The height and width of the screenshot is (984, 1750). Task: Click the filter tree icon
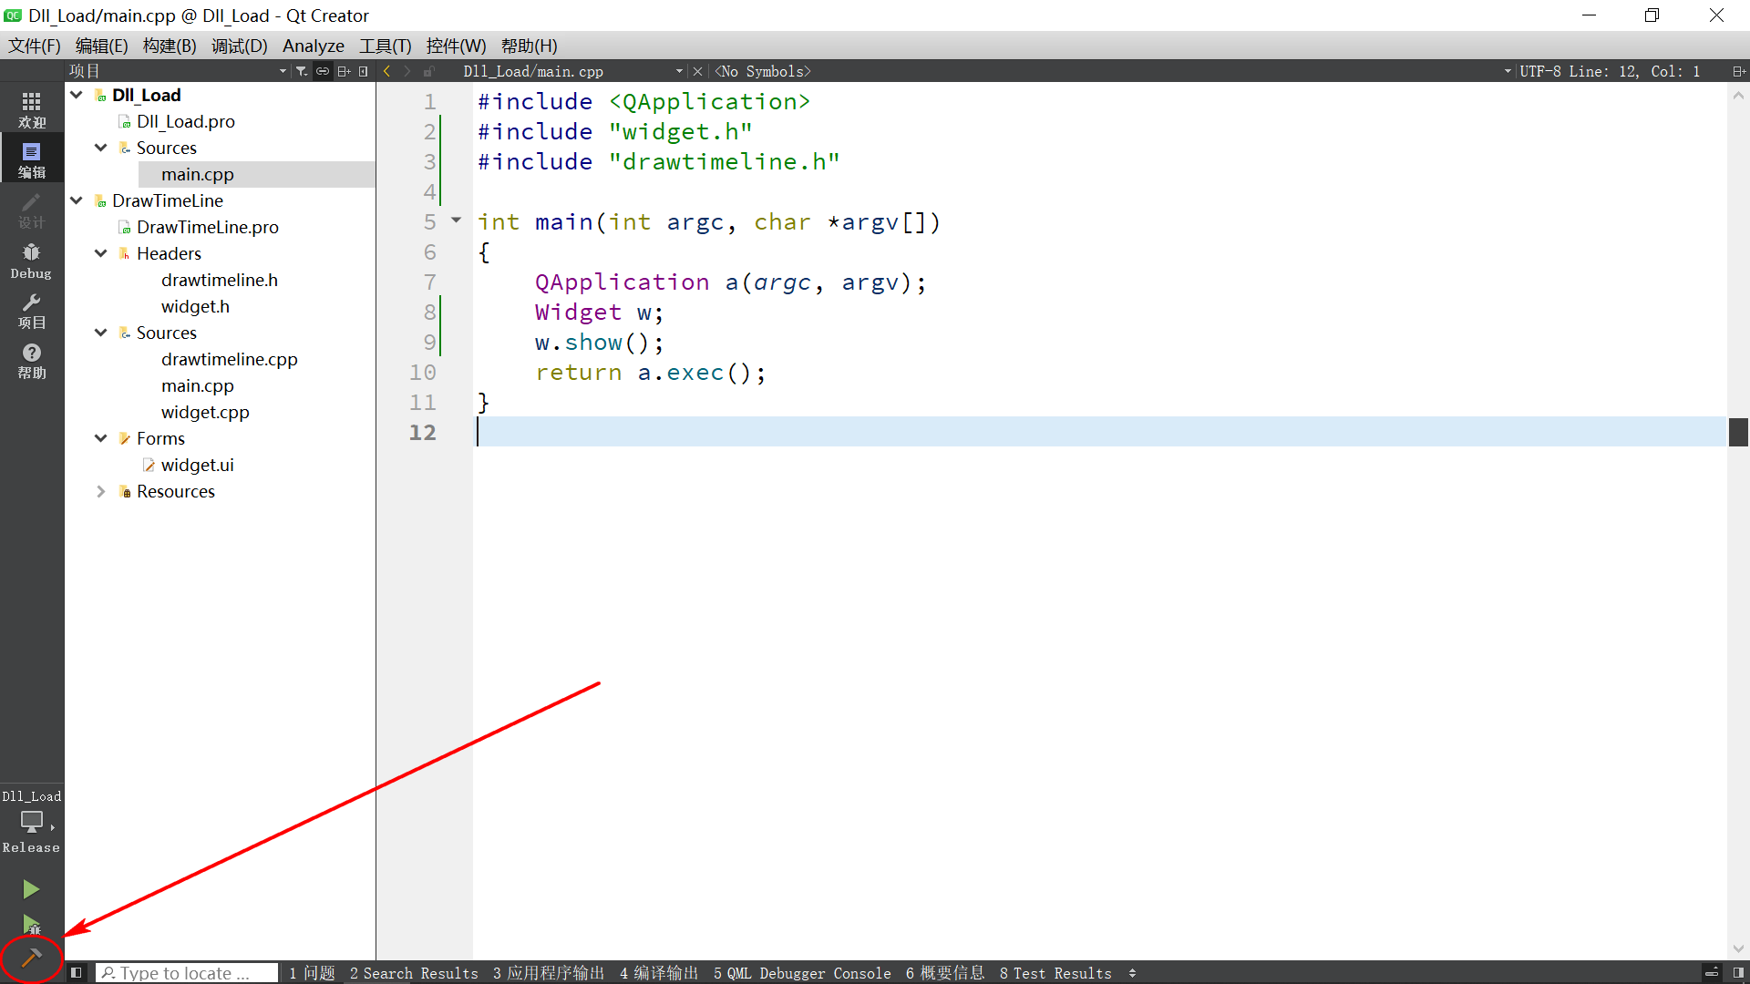point(302,71)
